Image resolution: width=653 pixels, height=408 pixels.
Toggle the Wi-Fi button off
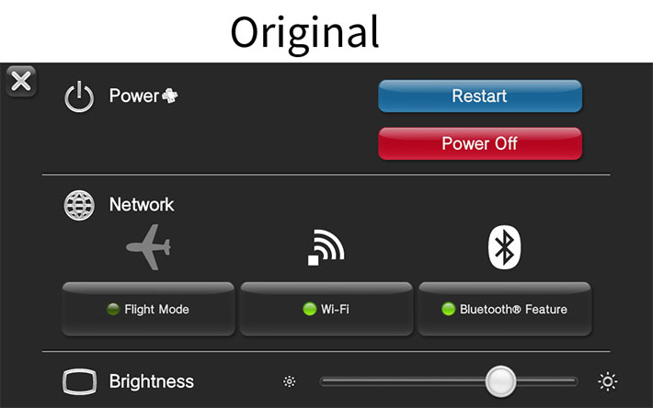(326, 309)
